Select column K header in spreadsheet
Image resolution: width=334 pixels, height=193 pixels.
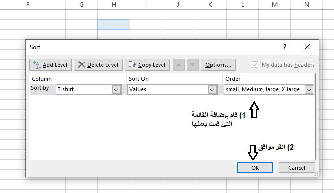[x=210, y=5]
